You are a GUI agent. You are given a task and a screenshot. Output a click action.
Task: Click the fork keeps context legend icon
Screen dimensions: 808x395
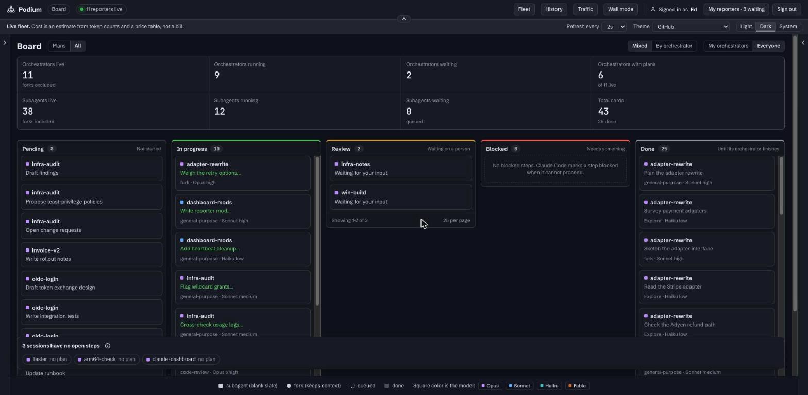(x=289, y=386)
